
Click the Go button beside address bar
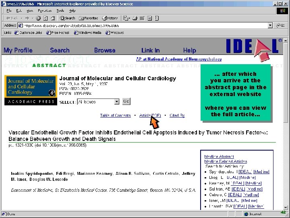[x=280, y=25]
